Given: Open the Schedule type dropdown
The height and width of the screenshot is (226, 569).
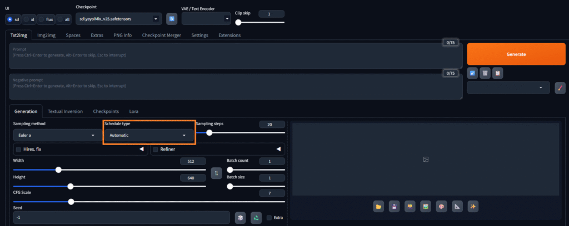Looking at the screenshot, I should [x=149, y=135].
